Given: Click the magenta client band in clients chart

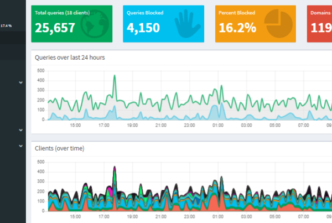Looking at the screenshot, I should tap(110, 190).
